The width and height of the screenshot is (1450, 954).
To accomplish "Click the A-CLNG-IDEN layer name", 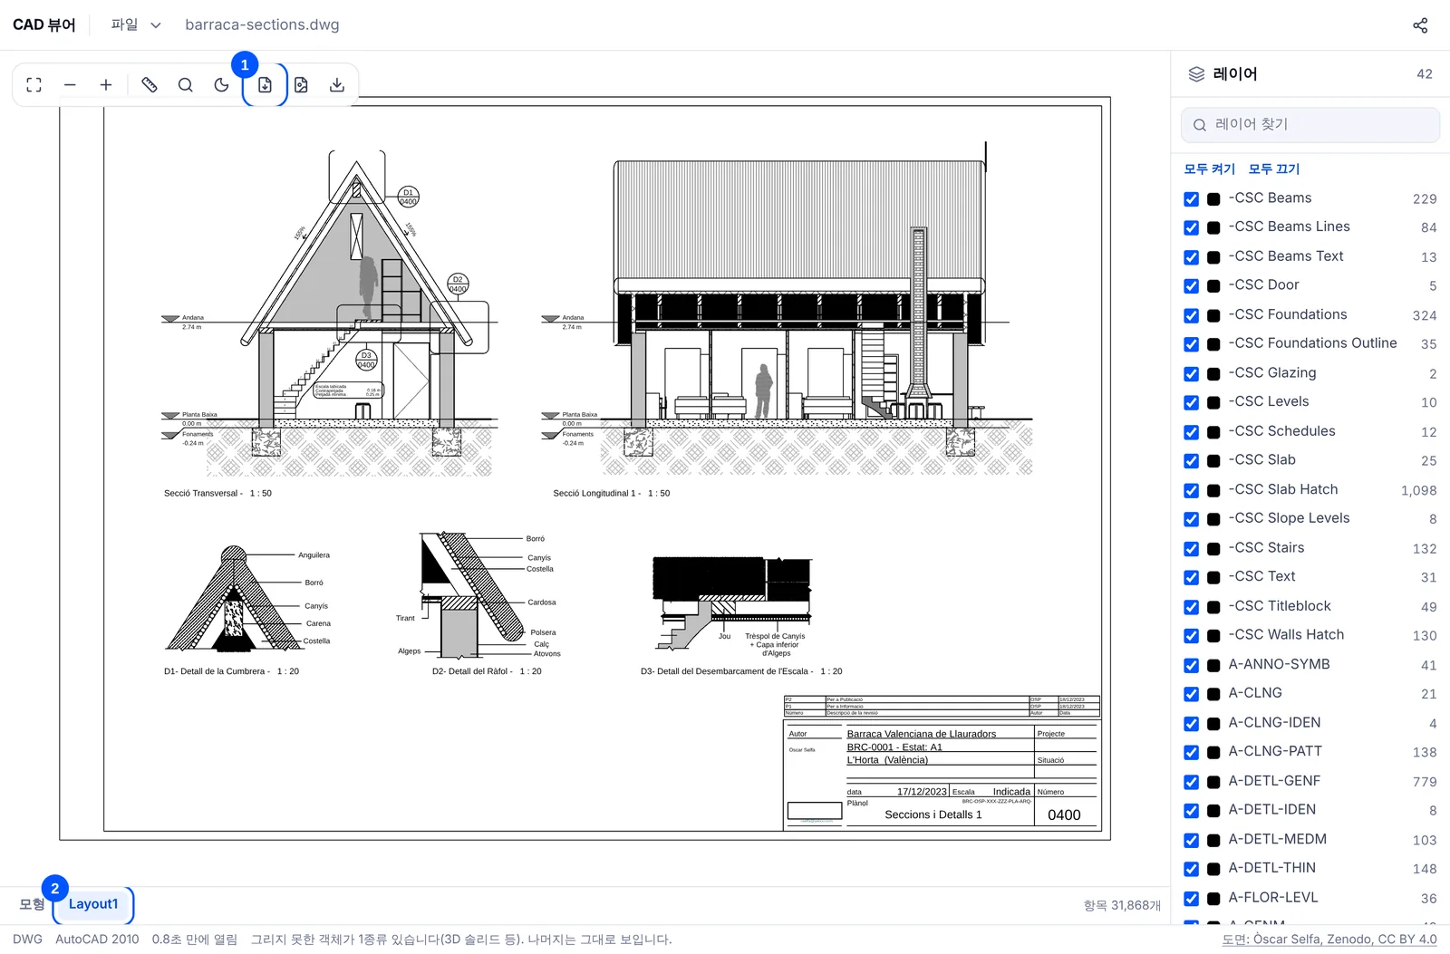I will pos(1274,723).
